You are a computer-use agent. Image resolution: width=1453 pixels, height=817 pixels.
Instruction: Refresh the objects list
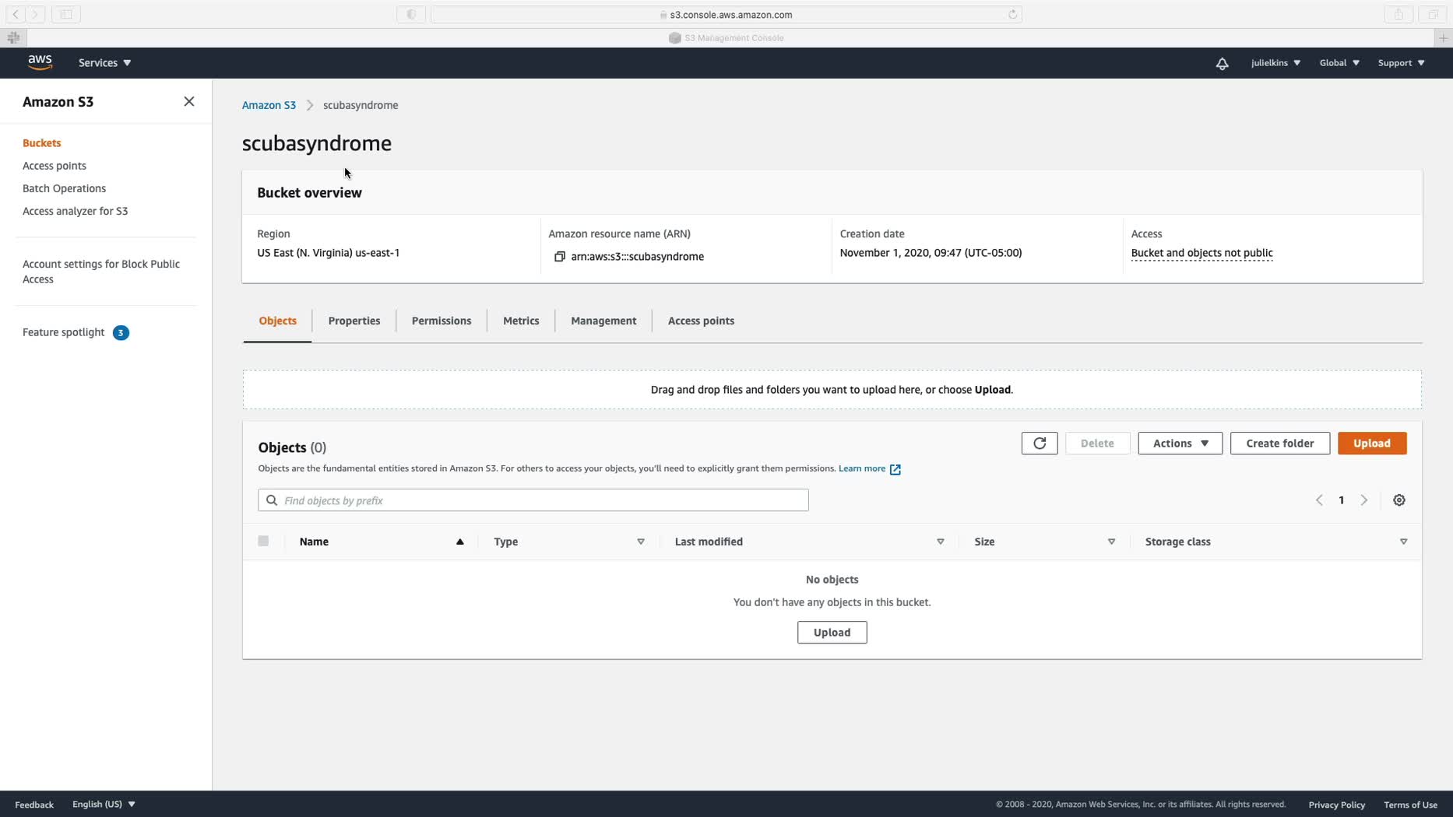coord(1040,444)
